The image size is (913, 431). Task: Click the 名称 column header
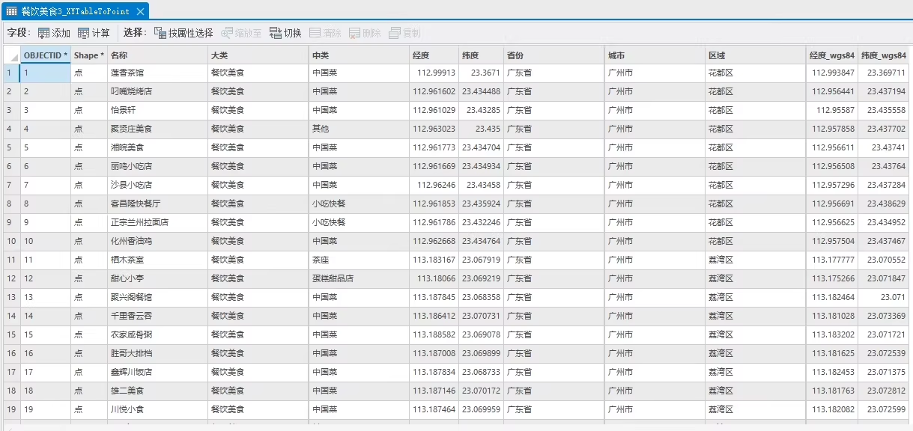(x=157, y=55)
